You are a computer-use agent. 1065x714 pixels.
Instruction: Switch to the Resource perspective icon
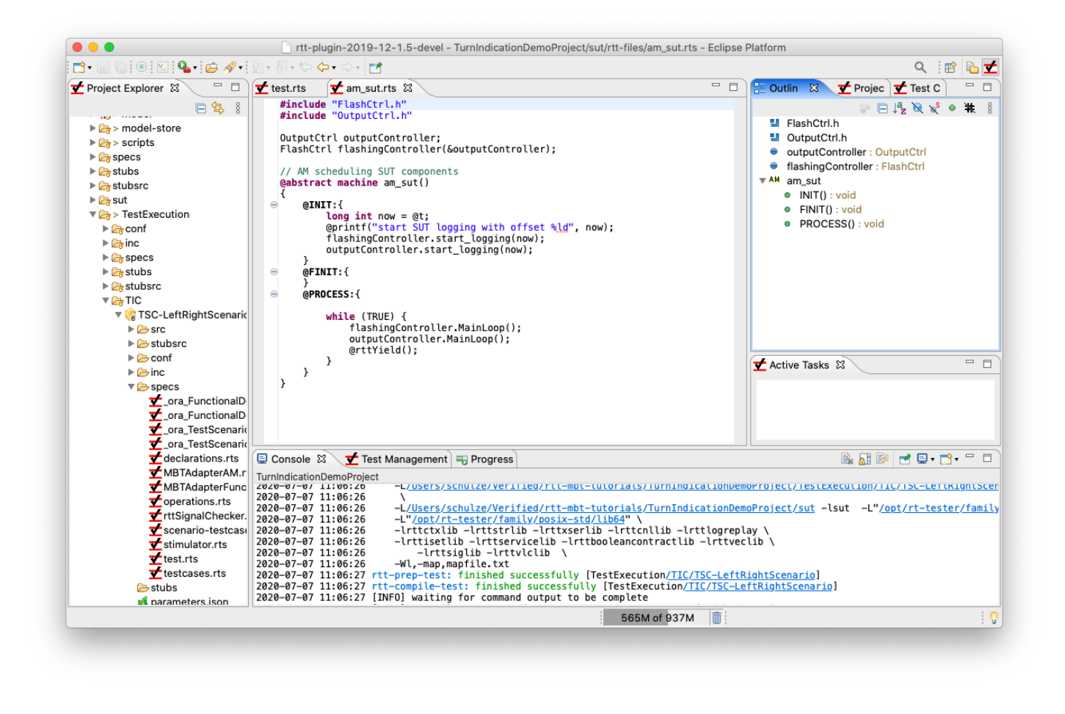point(973,68)
